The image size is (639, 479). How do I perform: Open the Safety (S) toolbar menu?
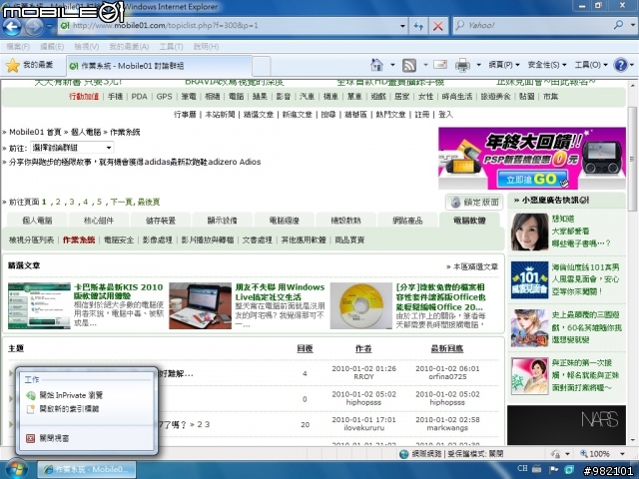[x=547, y=65]
